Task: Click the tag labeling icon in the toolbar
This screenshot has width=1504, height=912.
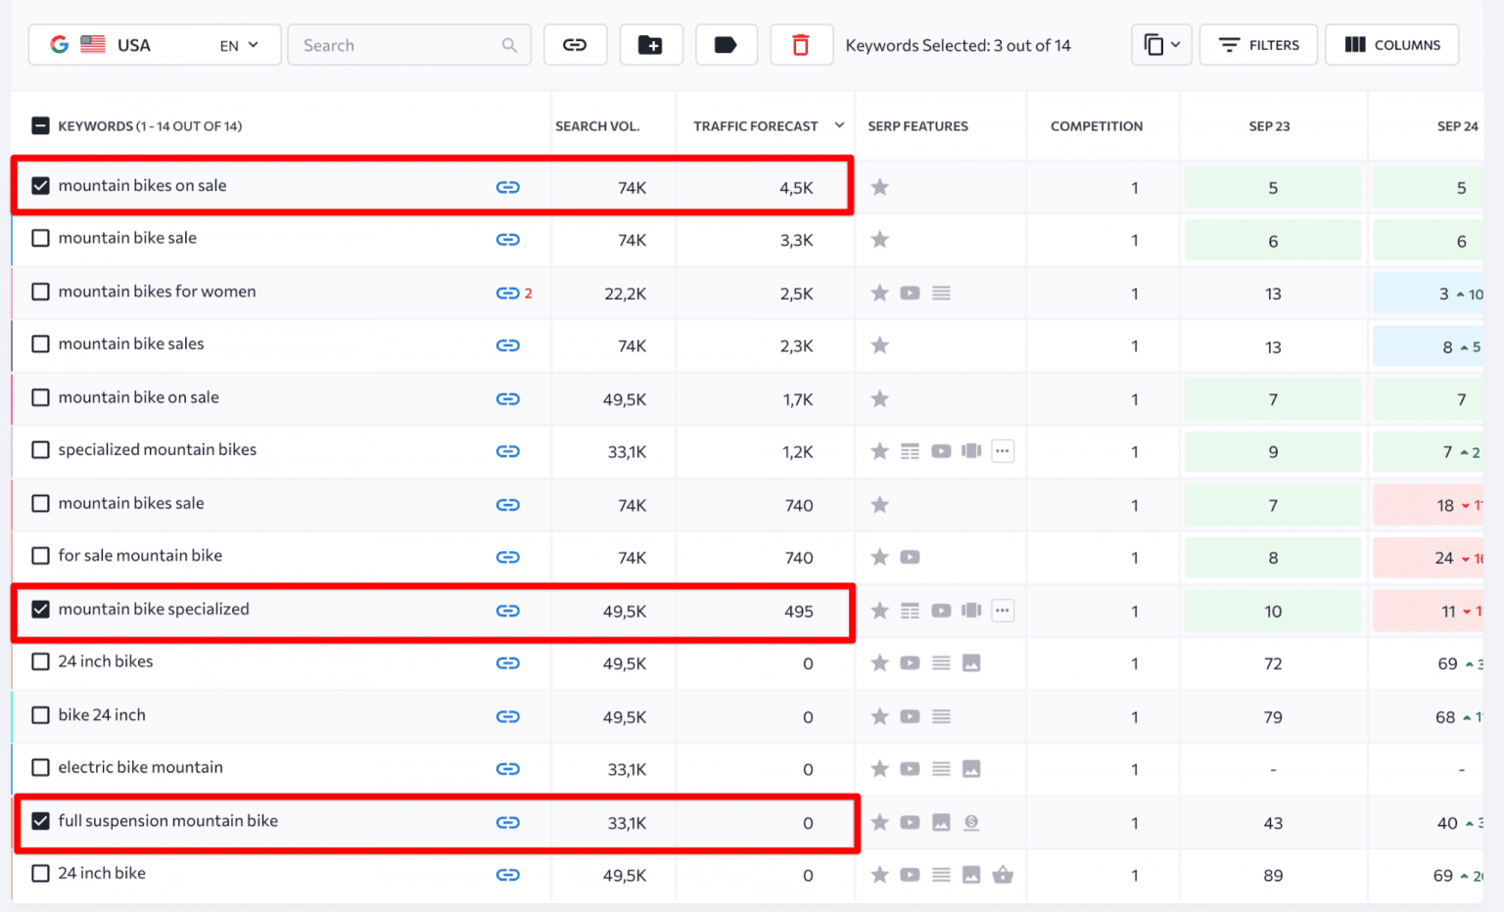Action: coord(727,44)
